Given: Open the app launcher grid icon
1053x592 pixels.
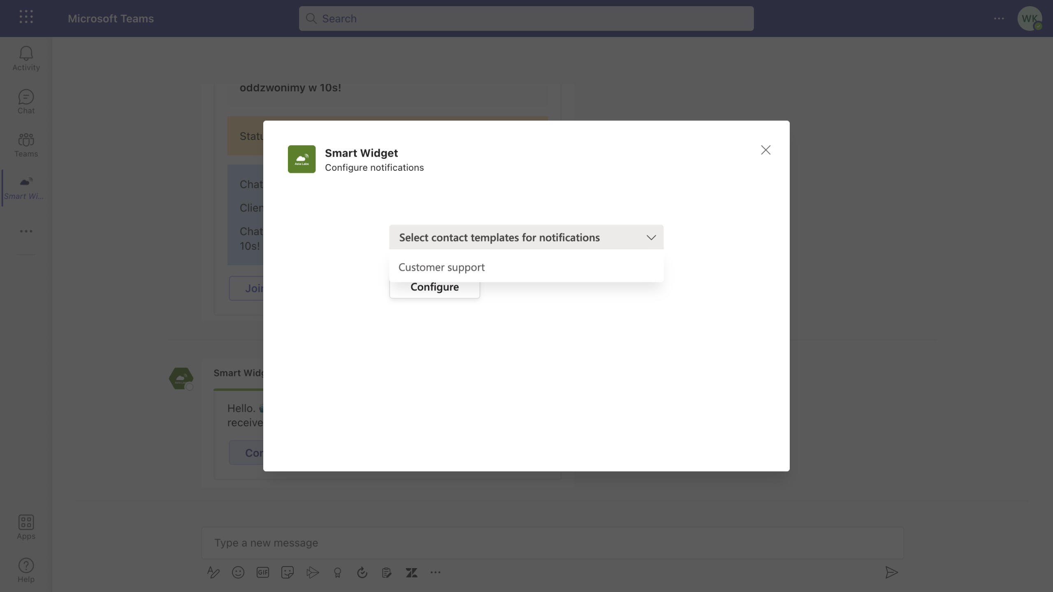Looking at the screenshot, I should coord(26,17).
